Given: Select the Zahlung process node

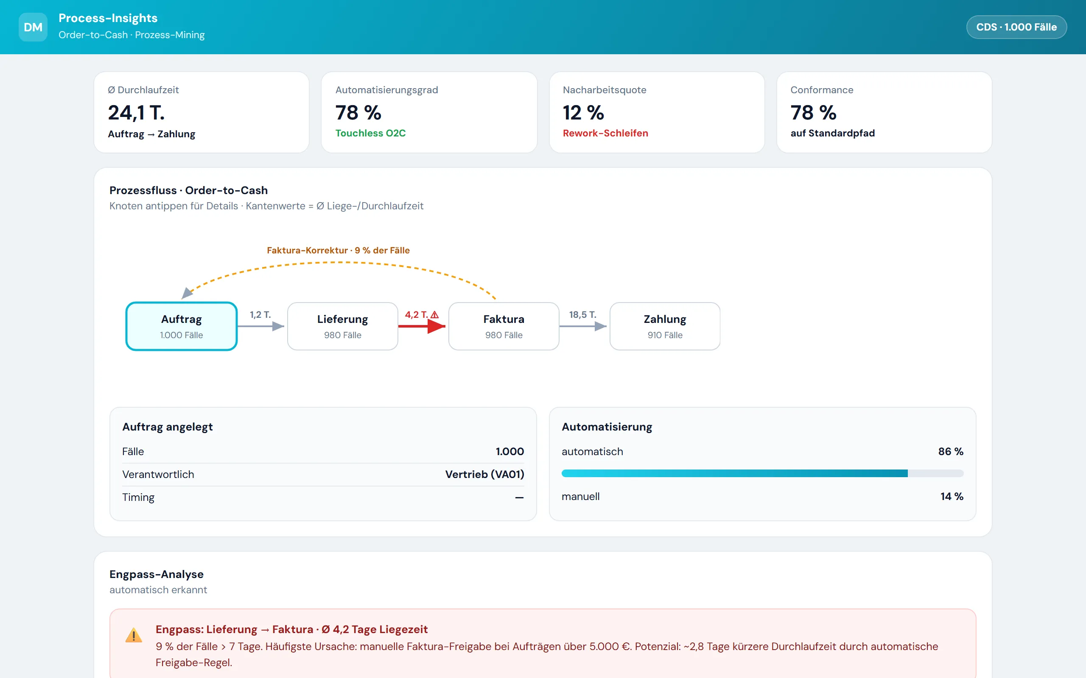Looking at the screenshot, I should [x=665, y=326].
